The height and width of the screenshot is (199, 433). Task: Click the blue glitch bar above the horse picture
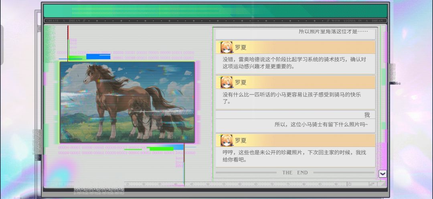click(x=98, y=57)
